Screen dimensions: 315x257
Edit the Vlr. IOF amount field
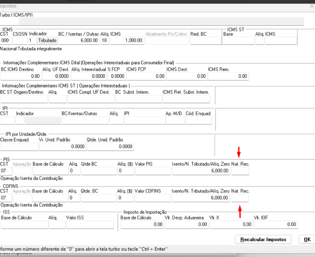(276, 225)
